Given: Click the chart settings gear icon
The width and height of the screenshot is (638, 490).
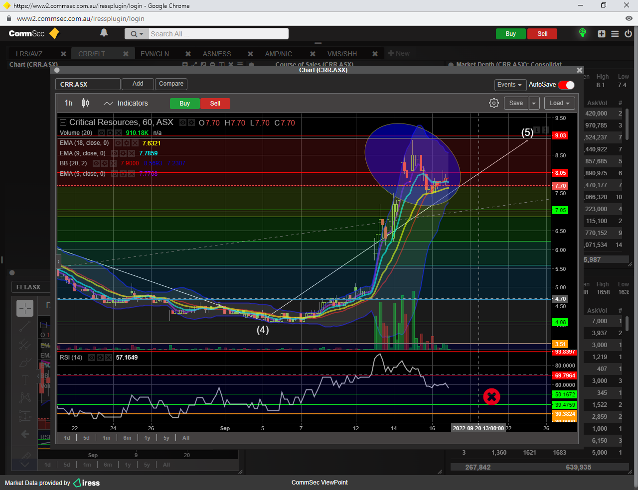Looking at the screenshot, I should click(493, 103).
